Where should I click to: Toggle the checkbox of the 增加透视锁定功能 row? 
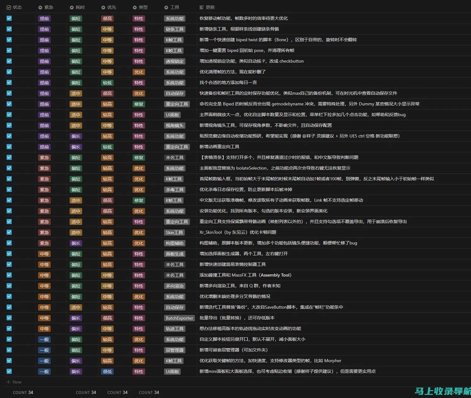(9, 61)
